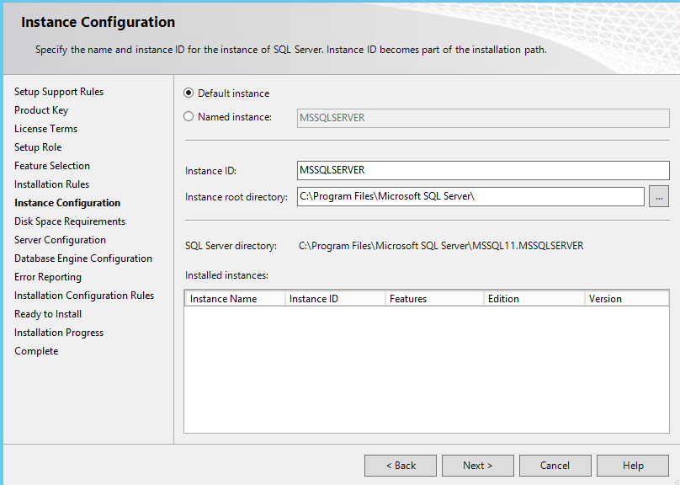Return to previous page with < Back
The height and width of the screenshot is (485, 680).
(x=401, y=466)
